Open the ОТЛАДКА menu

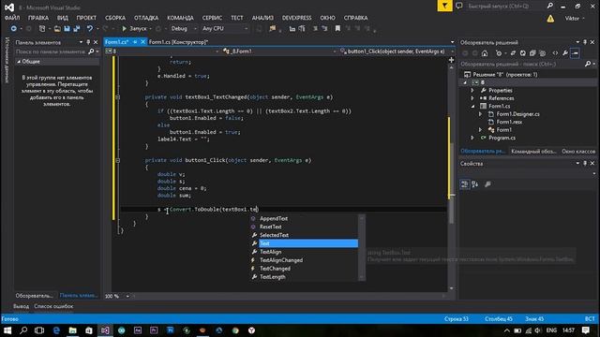pos(146,18)
